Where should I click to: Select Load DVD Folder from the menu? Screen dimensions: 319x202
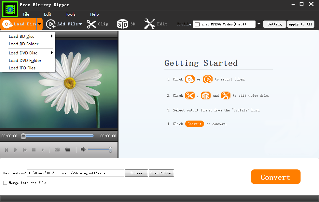[25, 60]
